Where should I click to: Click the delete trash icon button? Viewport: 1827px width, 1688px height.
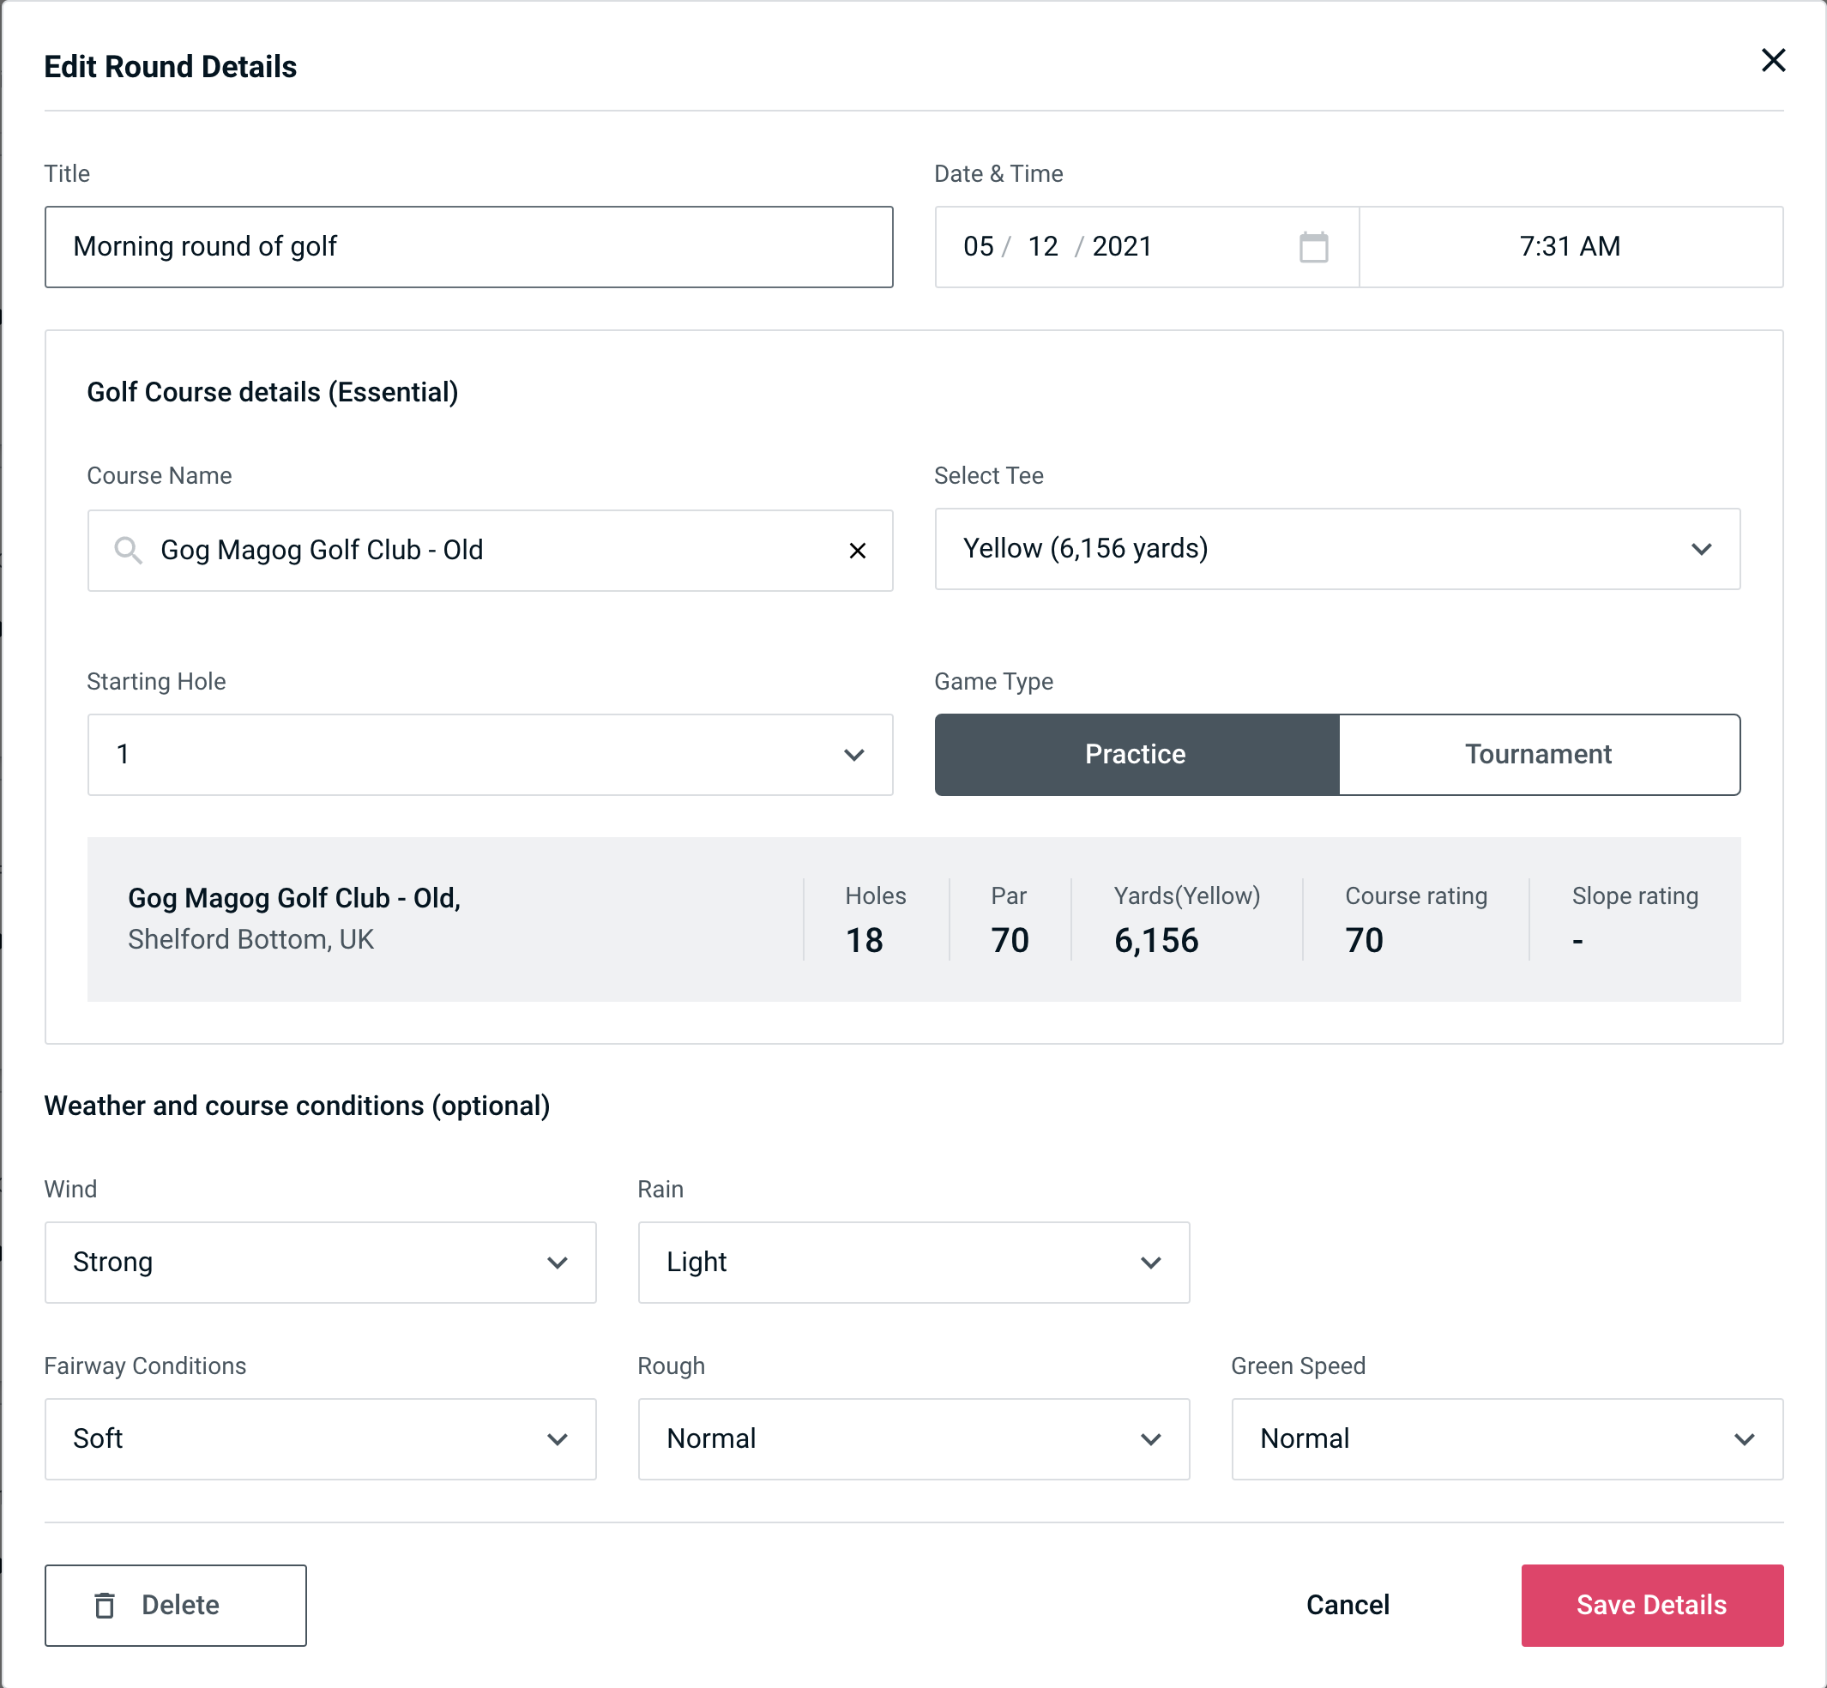pyautogui.click(x=108, y=1604)
